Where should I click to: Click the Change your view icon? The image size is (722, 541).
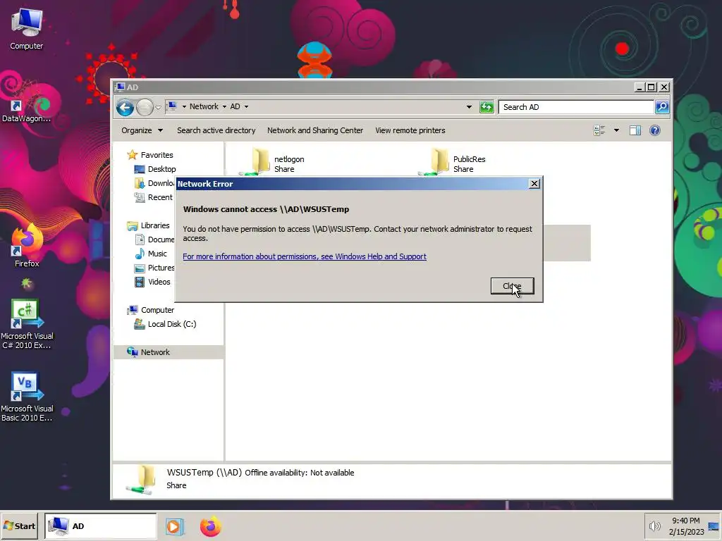pos(599,130)
